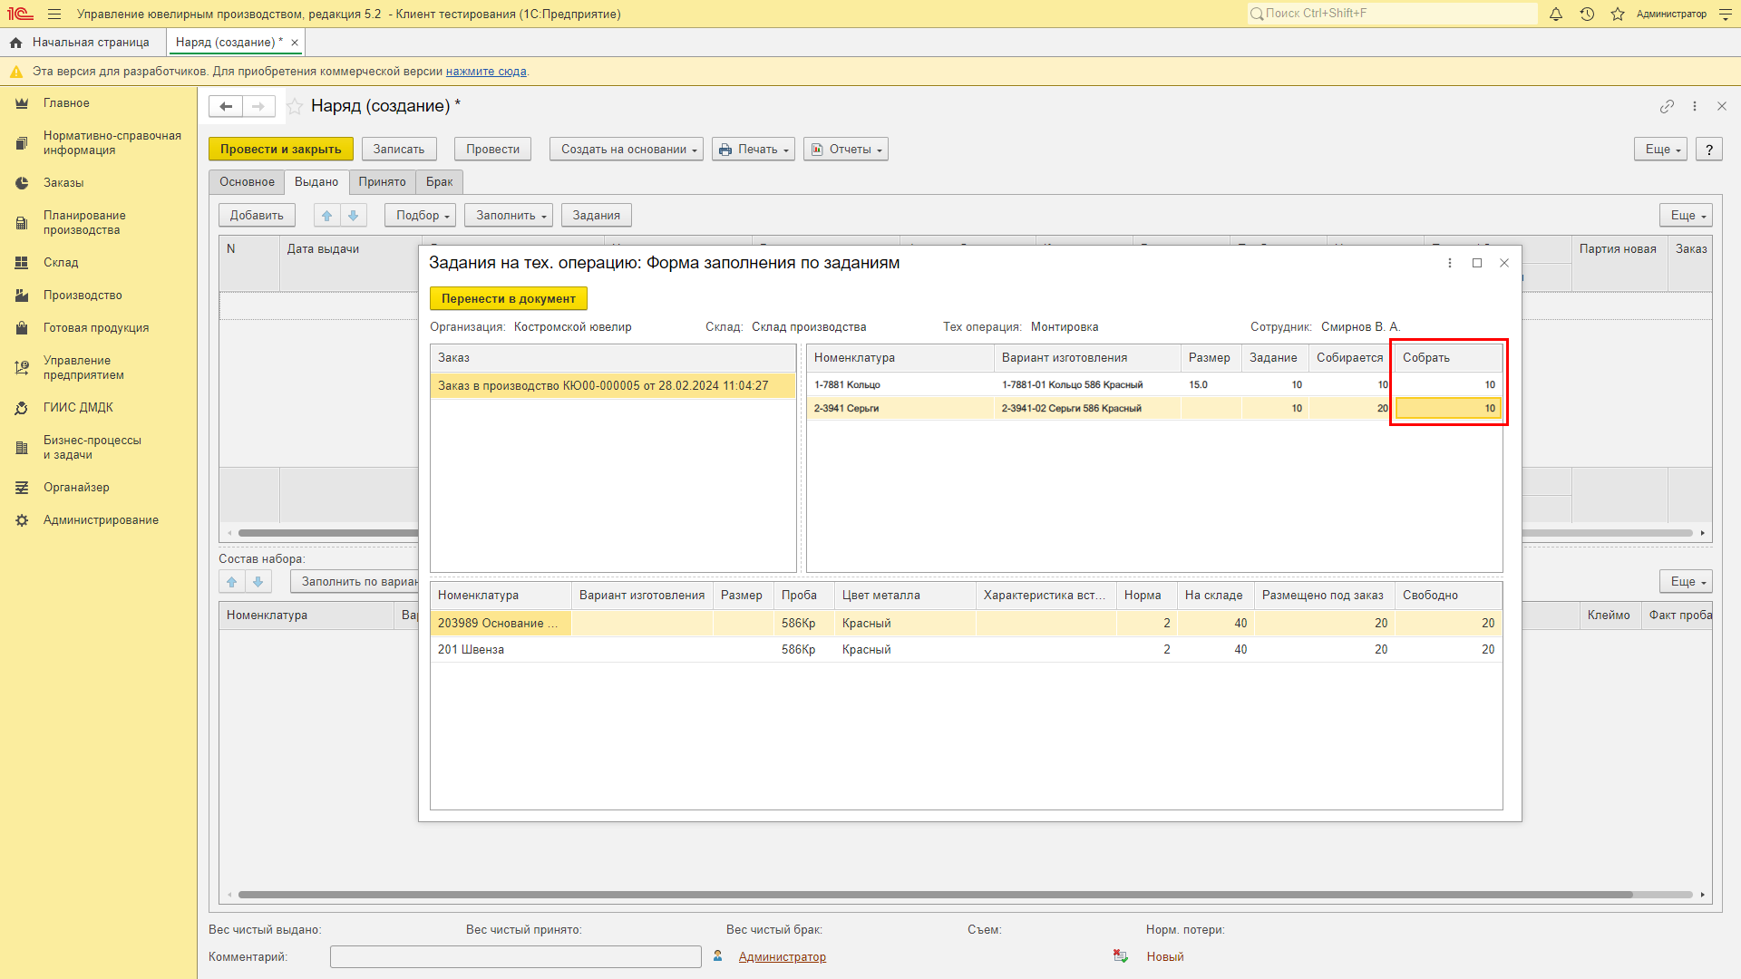The image size is (1741, 979).
Task: Switch to the Принято tab
Action: click(382, 182)
